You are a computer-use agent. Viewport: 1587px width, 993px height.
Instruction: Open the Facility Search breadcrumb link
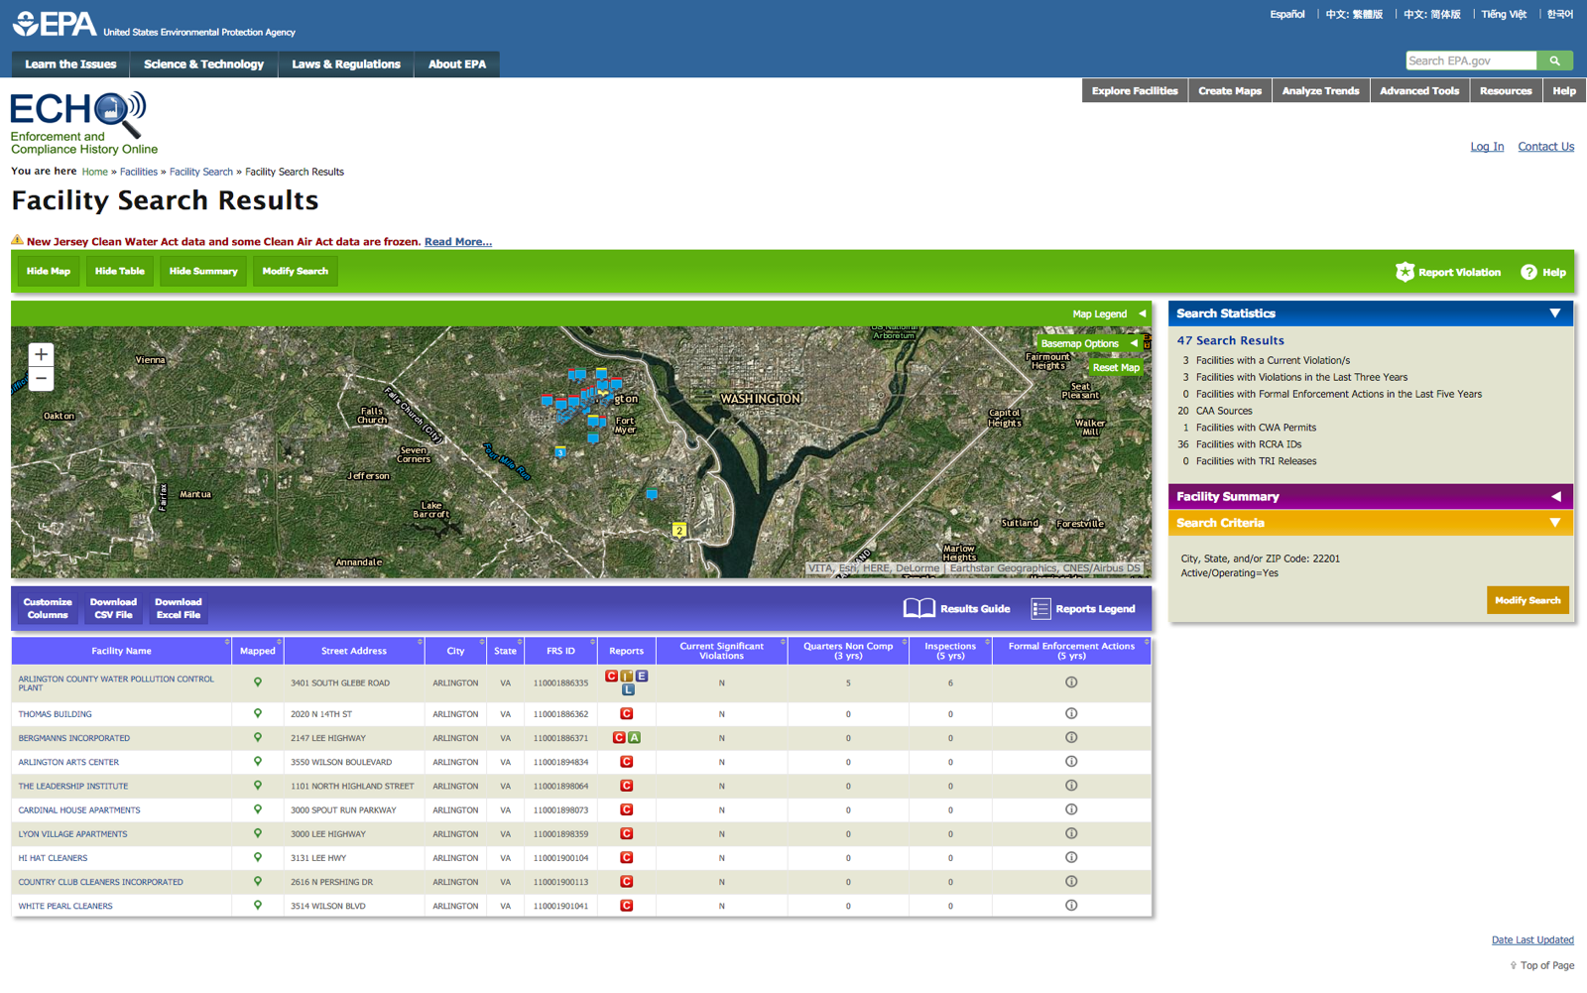(201, 172)
